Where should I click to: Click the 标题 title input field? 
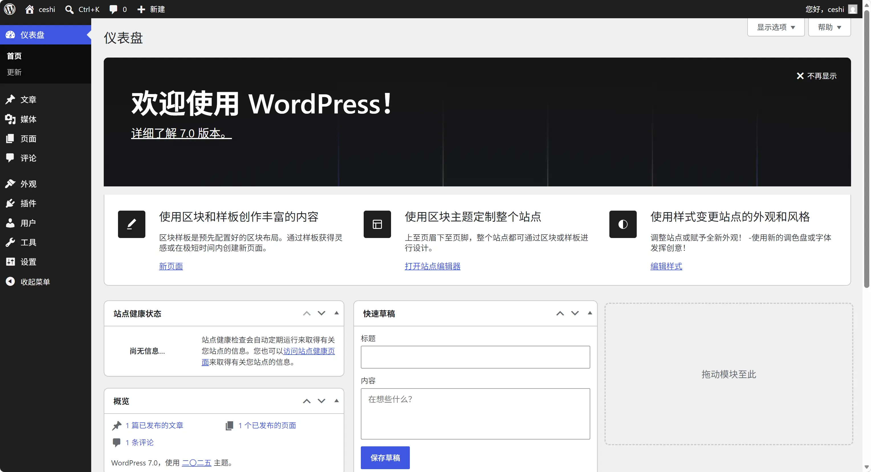475,357
